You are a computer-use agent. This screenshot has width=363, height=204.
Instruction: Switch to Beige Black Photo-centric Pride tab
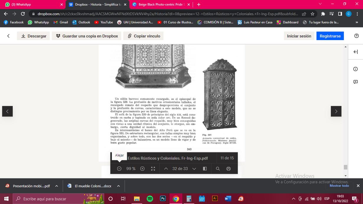[x=161, y=4]
